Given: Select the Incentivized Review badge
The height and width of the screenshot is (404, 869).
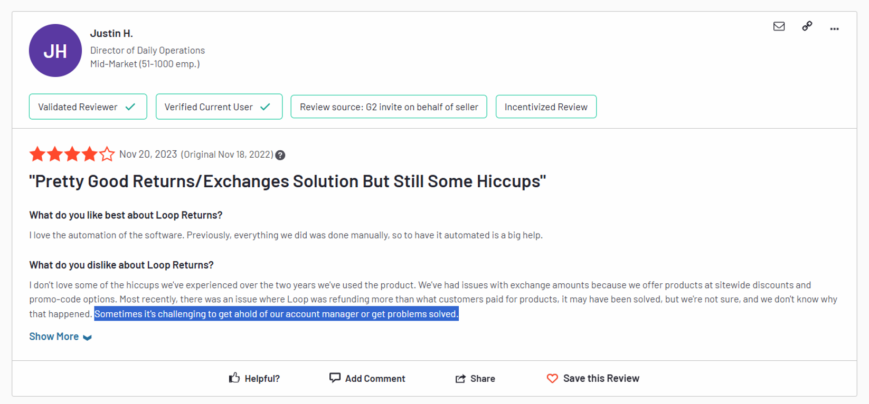Looking at the screenshot, I should (x=546, y=107).
